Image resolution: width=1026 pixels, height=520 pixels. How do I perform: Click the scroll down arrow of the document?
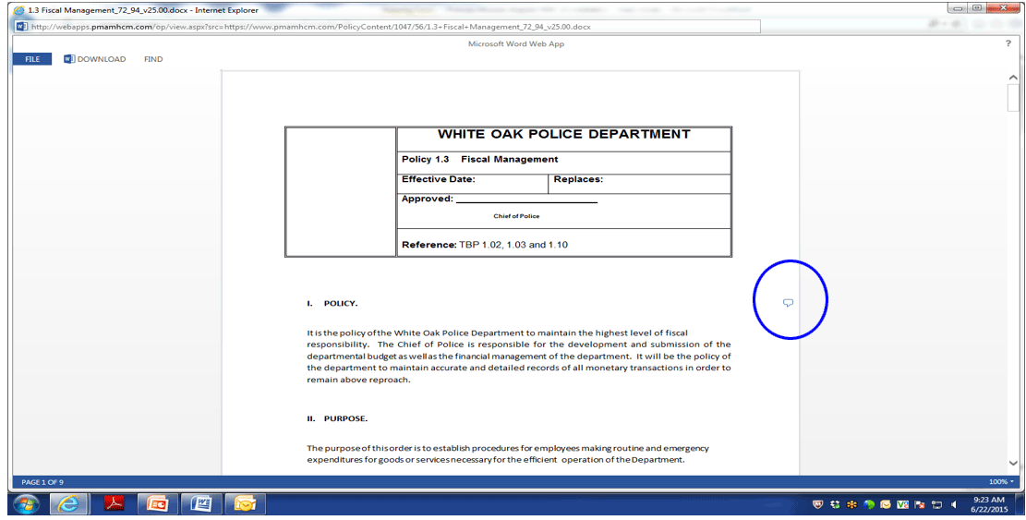[1013, 463]
